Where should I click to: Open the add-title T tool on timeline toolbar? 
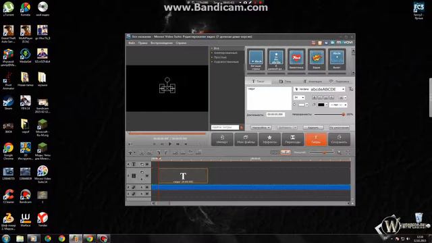[132, 153]
